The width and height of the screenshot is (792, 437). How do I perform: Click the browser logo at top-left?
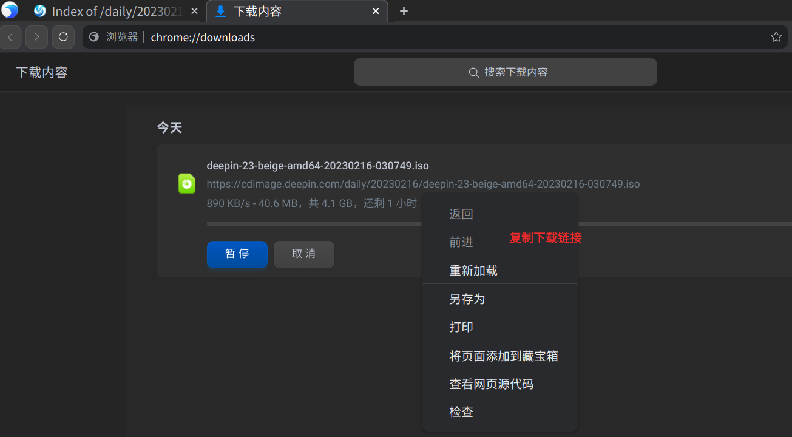10,10
